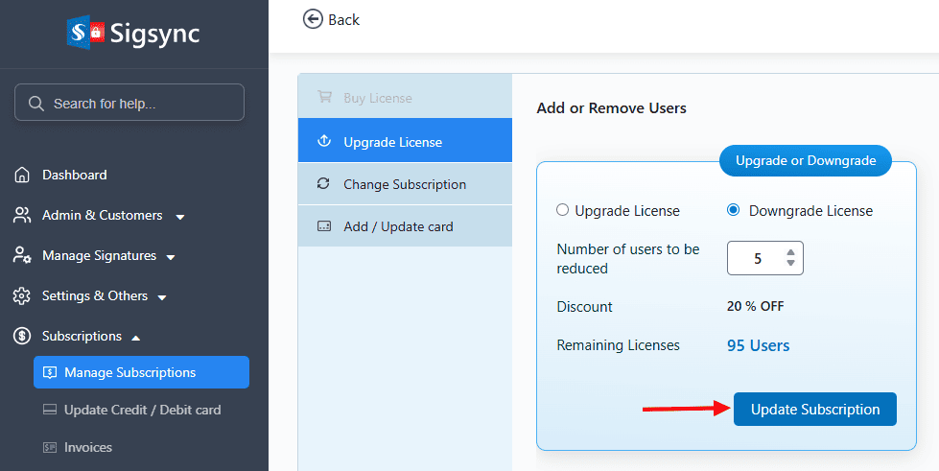Click the Sigsync logo icon

(85, 33)
